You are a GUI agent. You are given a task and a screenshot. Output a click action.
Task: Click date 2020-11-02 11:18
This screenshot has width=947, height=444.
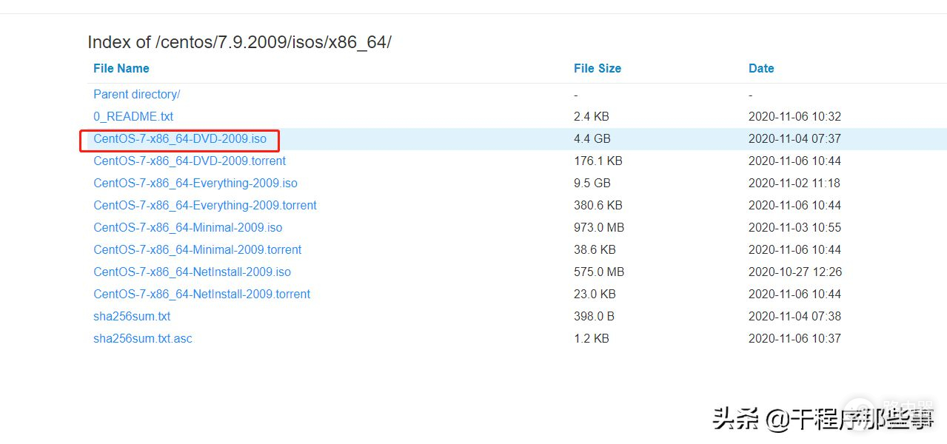coord(794,183)
